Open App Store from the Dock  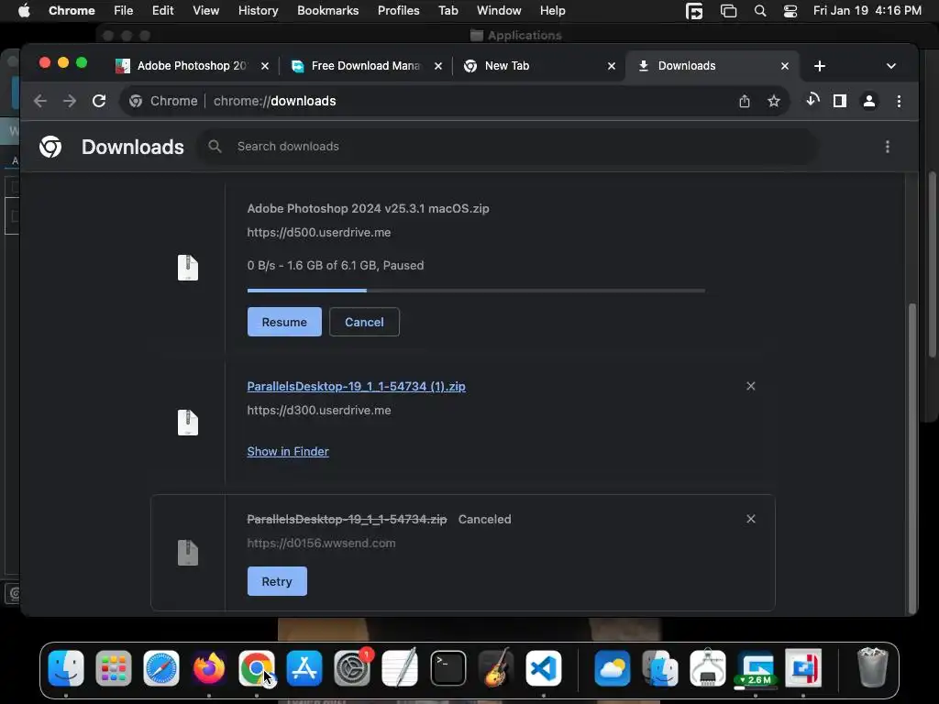tap(304, 668)
